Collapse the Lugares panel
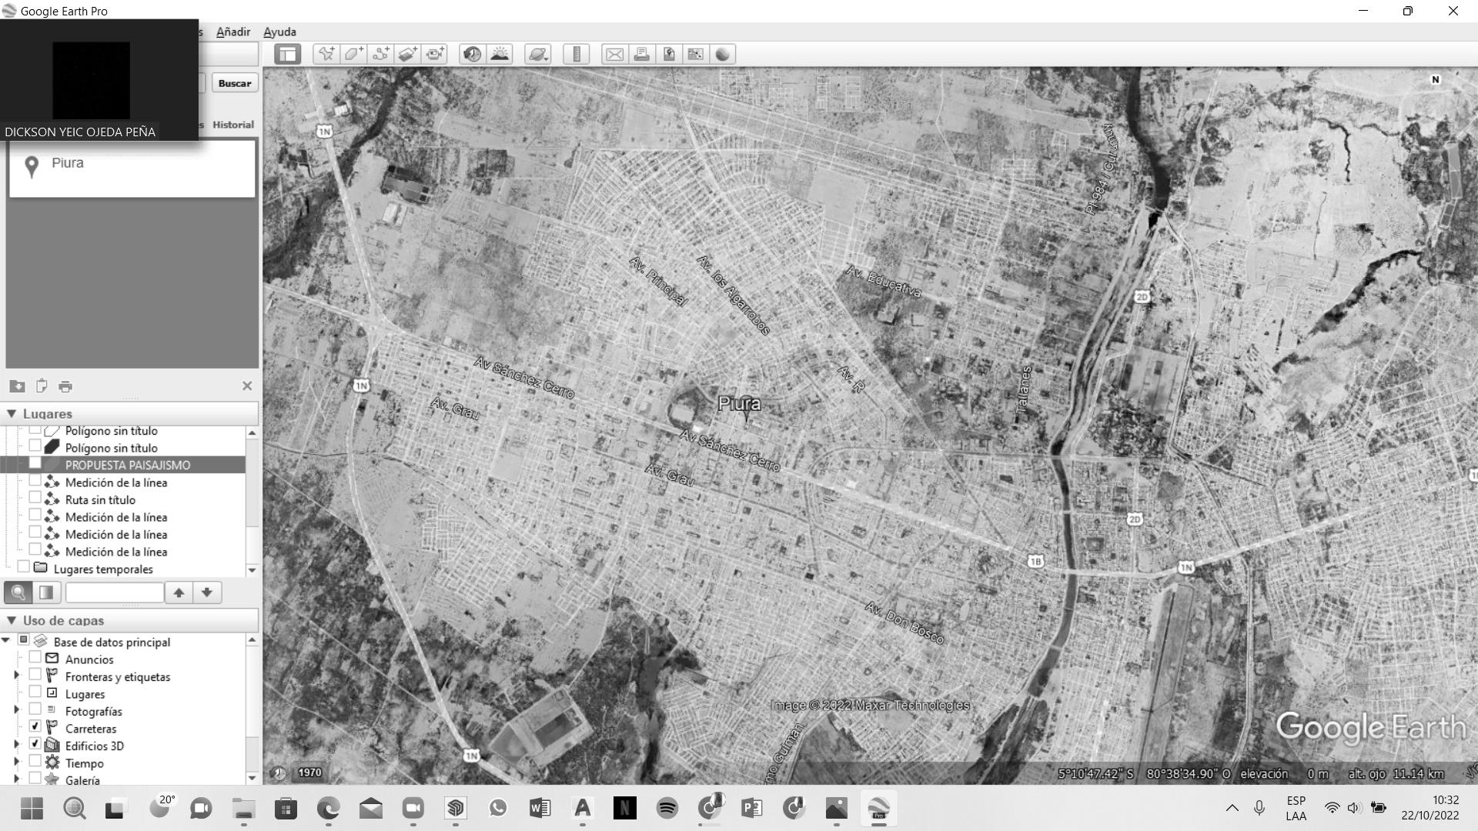This screenshot has width=1478, height=831. [x=12, y=414]
